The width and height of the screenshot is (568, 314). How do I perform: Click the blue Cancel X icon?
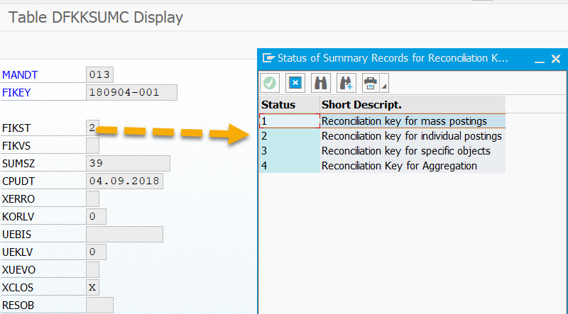point(295,83)
